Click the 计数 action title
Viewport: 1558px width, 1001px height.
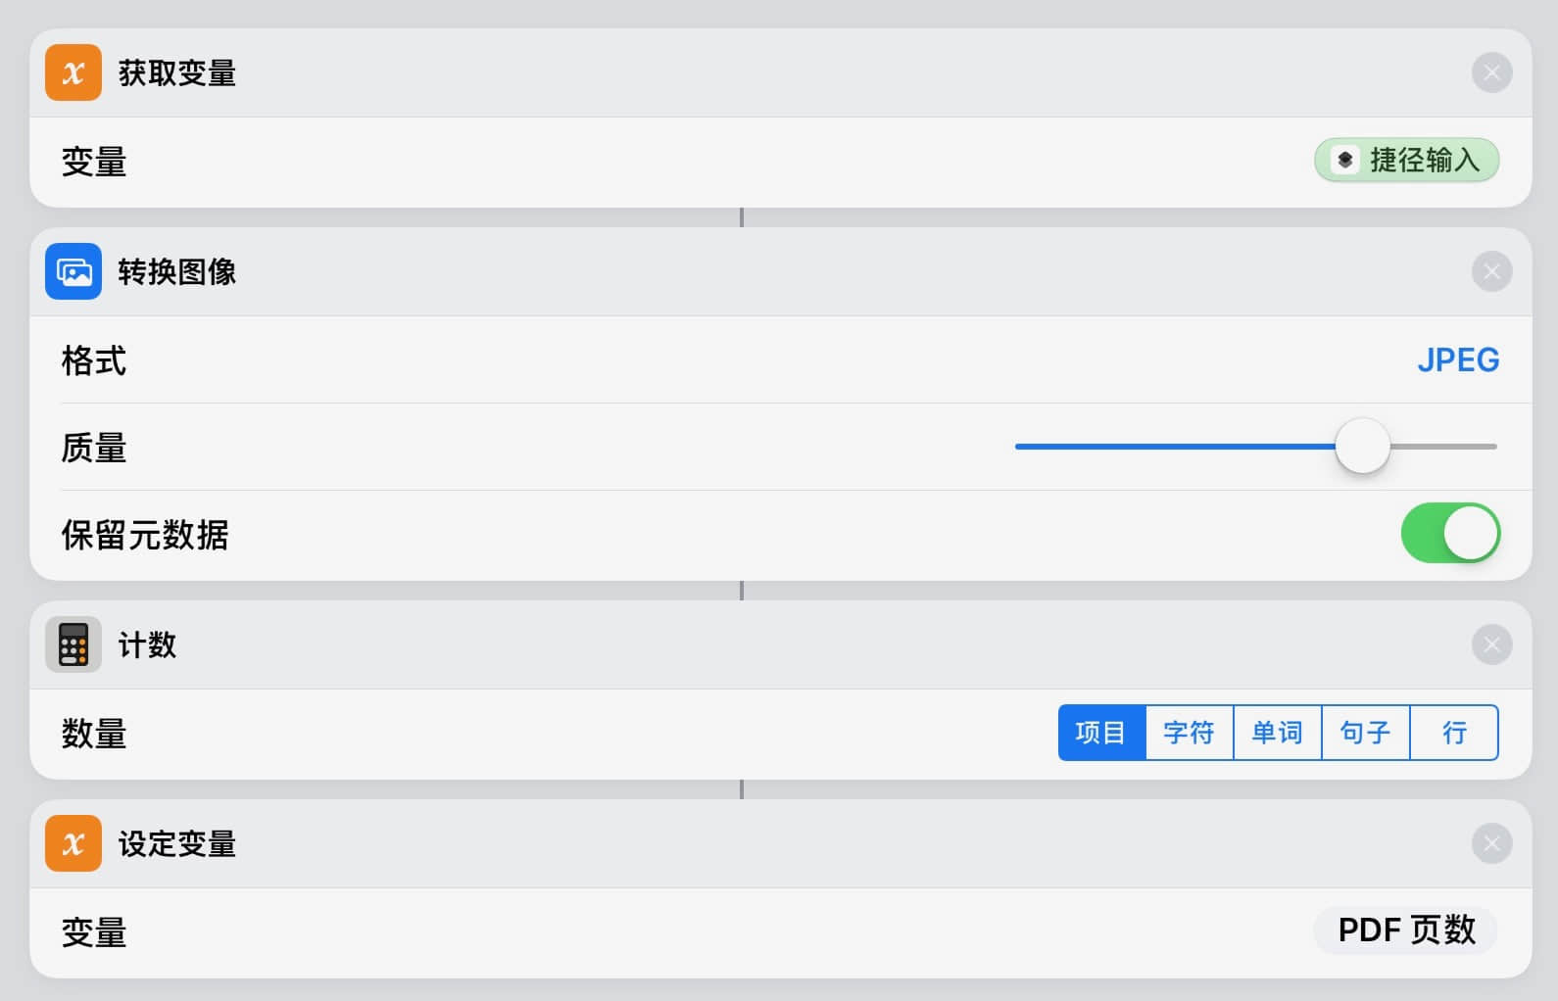tap(147, 644)
